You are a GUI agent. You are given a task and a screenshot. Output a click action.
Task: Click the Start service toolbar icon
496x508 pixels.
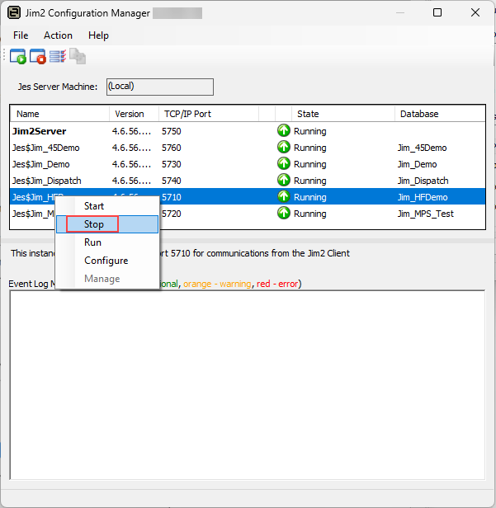click(x=18, y=56)
